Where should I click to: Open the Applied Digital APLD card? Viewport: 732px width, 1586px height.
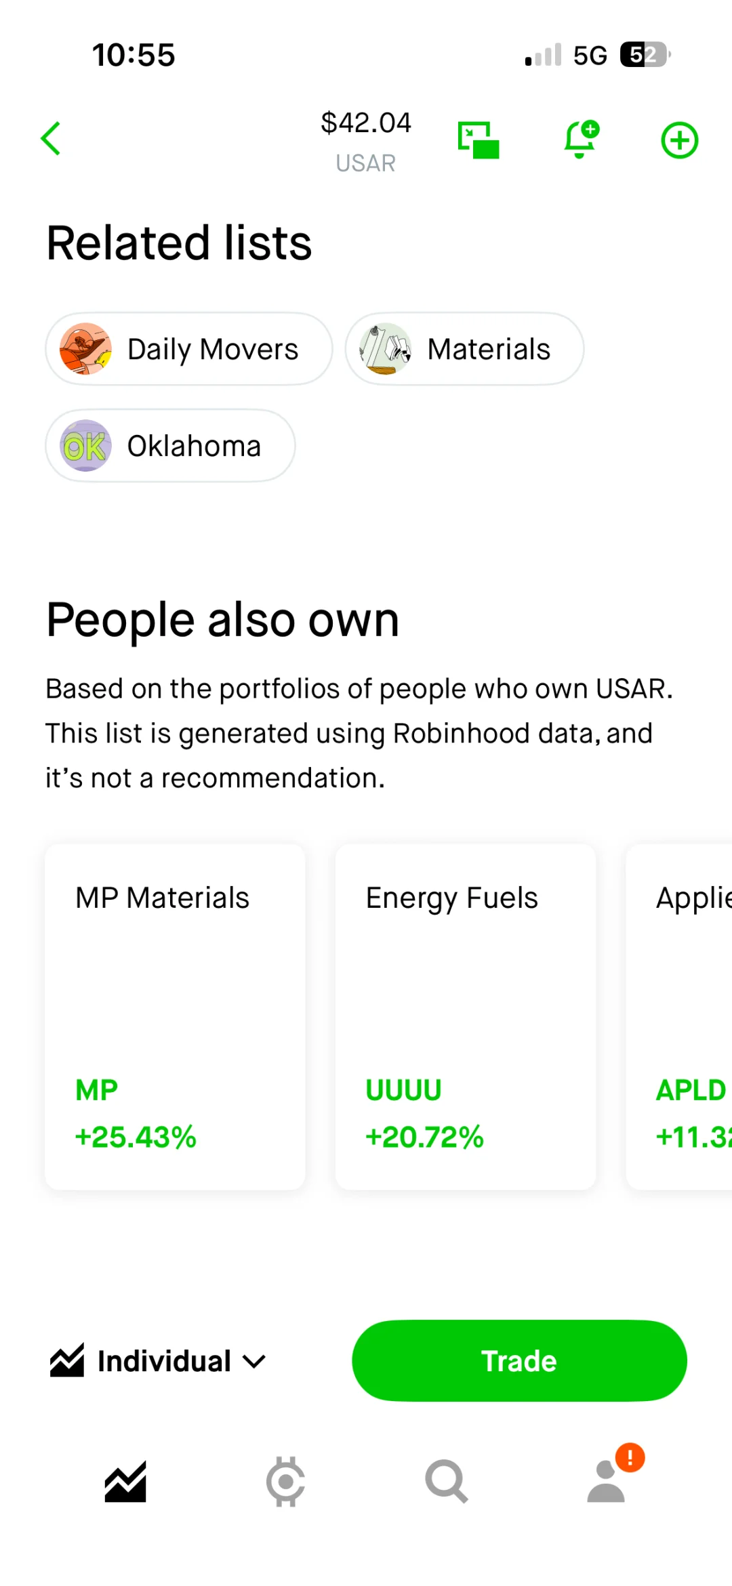[x=679, y=1017]
